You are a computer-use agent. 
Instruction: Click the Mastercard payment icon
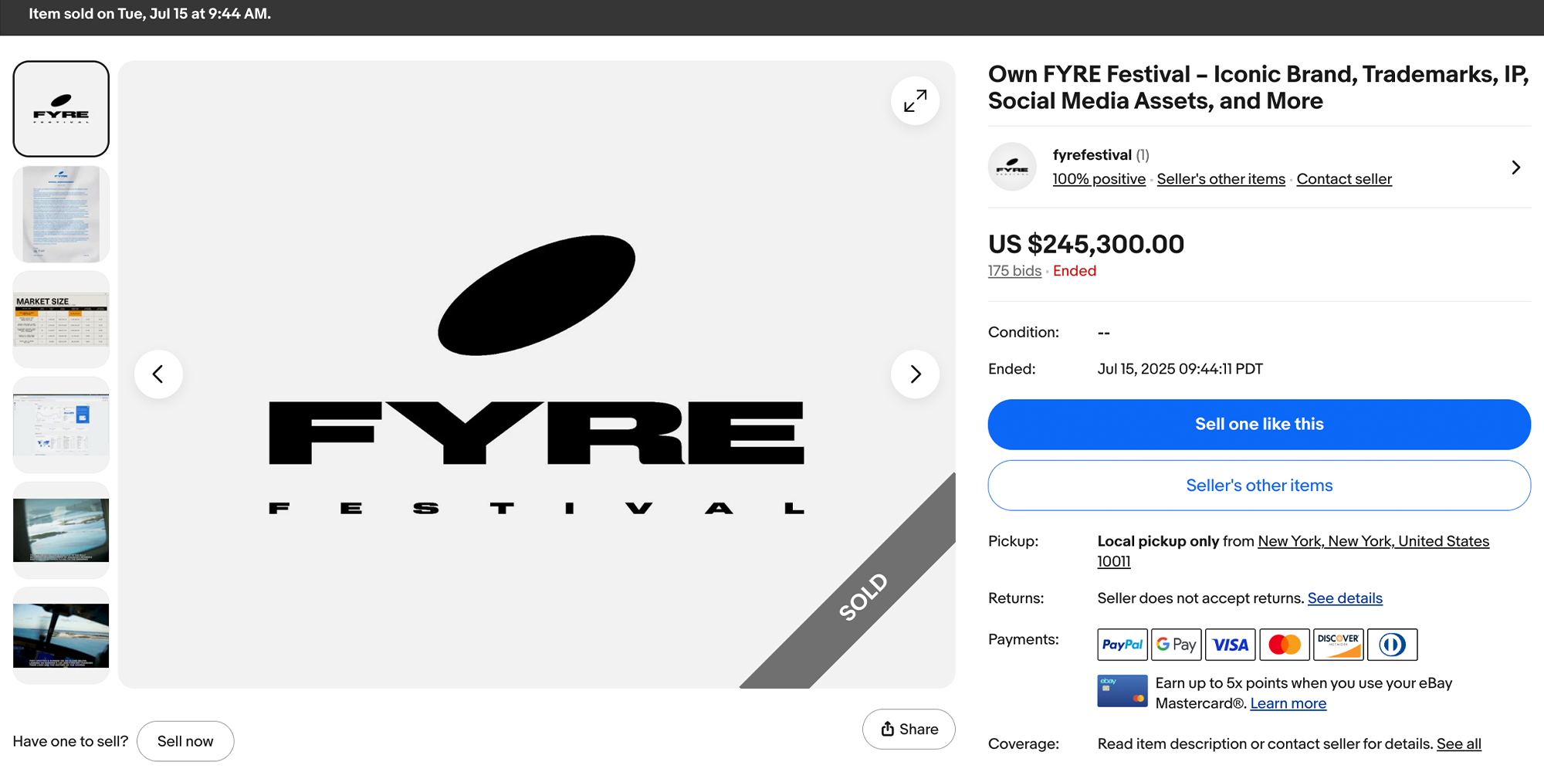(1284, 645)
